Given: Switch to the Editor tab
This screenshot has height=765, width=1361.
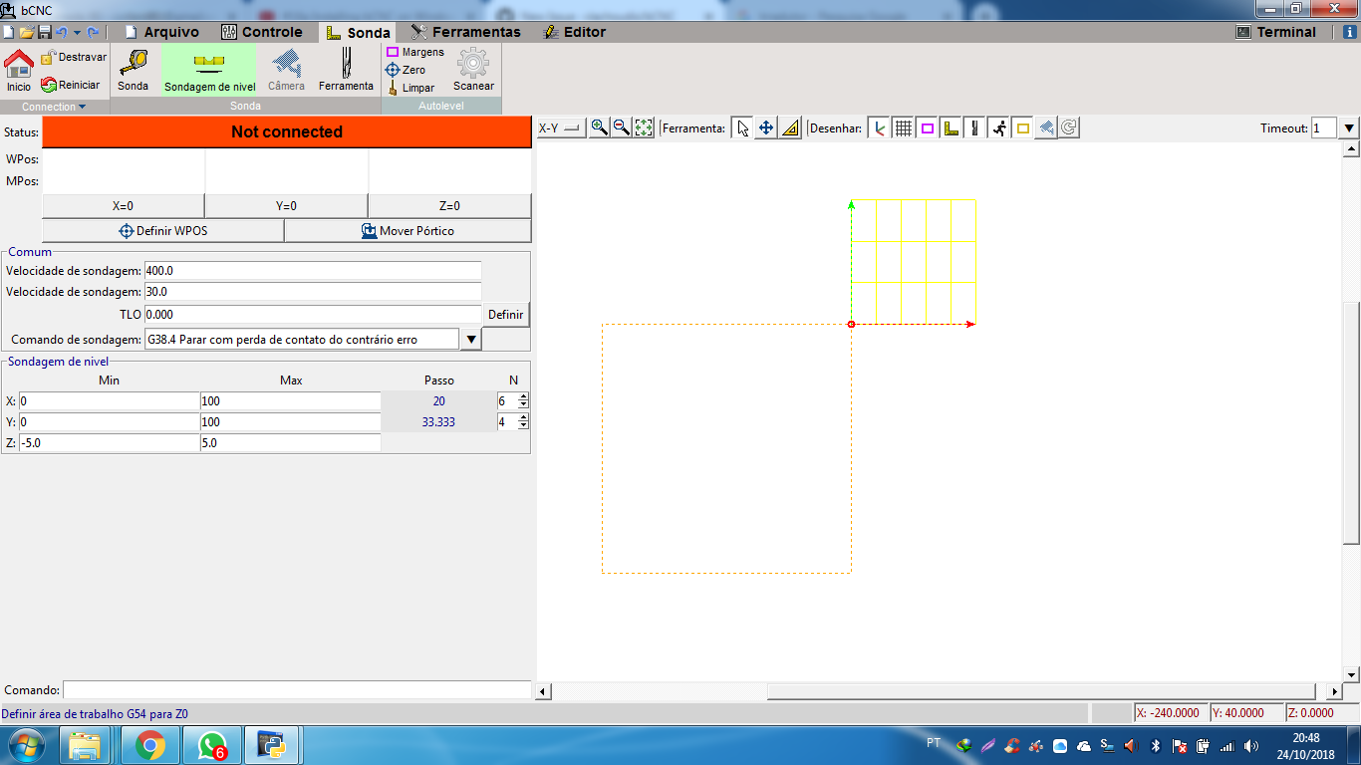Looking at the screenshot, I should pyautogui.click(x=575, y=32).
